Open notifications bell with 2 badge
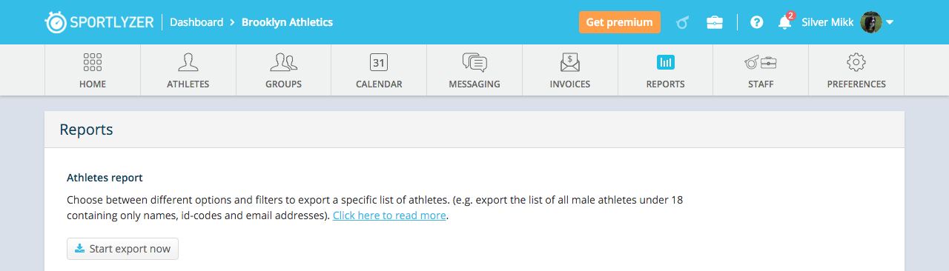This screenshot has width=949, height=271. click(x=785, y=21)
